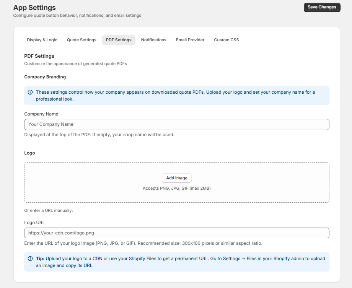Select the Custom CSS tab
The width and height of the screenshot is (352, 288).
(x=226, y=40)
